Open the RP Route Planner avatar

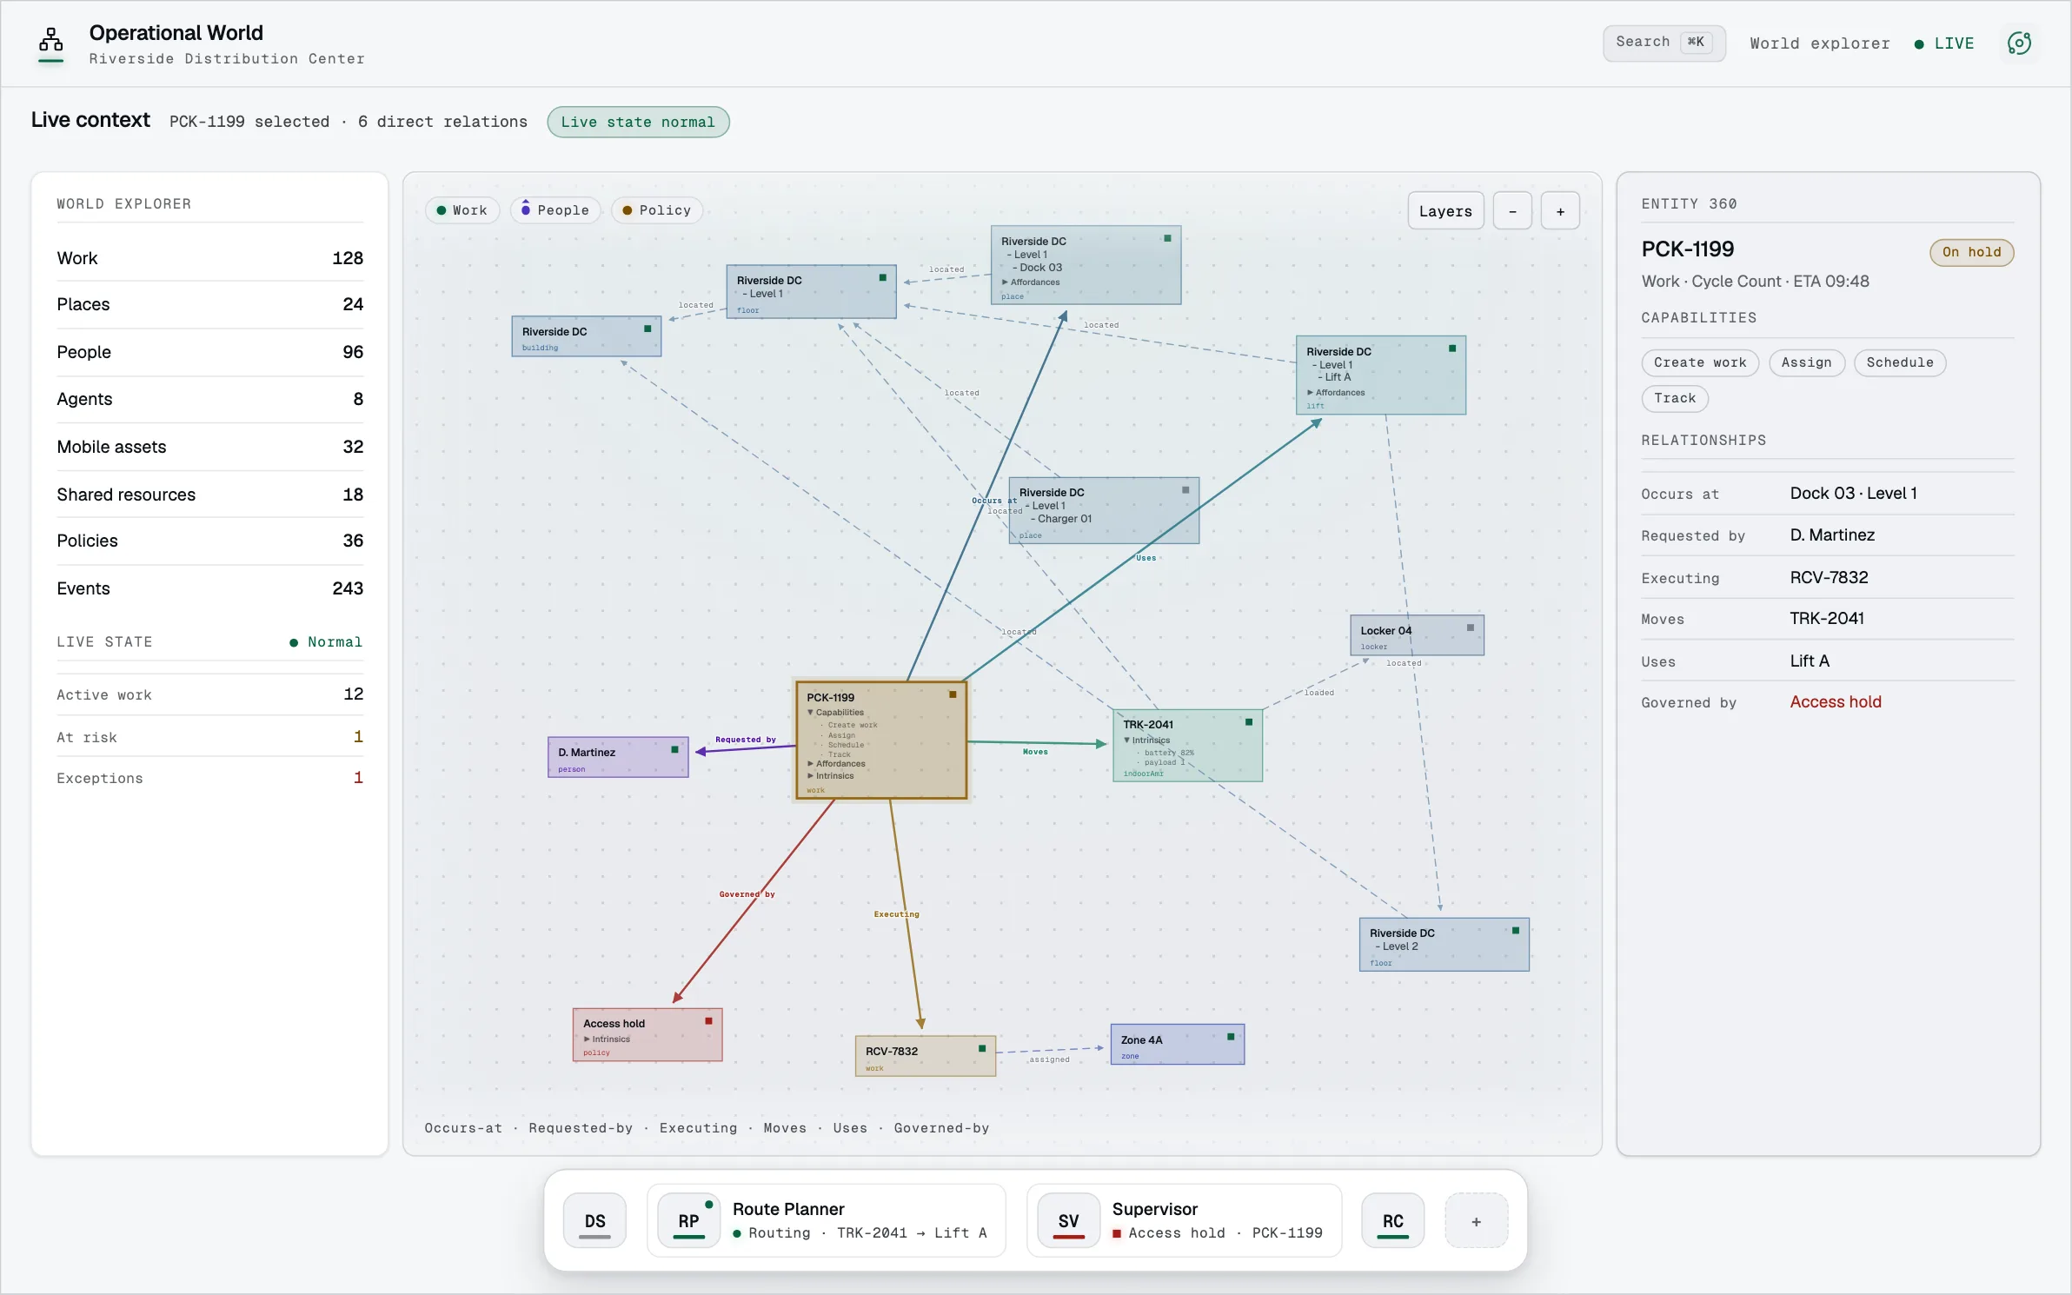click(x=688, y=1220)
